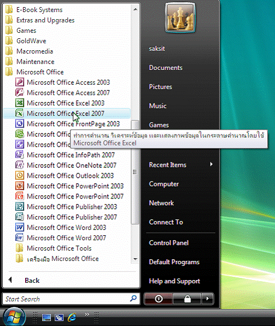Image resolution: width=275 pixels, height=326 pixels.
Task: Click the programs list scroll-up arrow
Action: pos(136,9)
